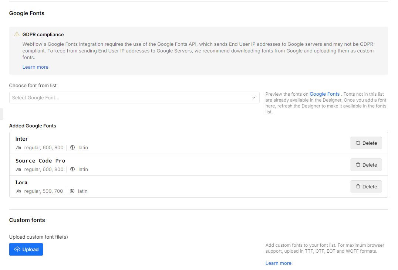Click the 'Aa' icon in Source Code Pro row
Screen dimensions: 398x270
click(18, 170)
